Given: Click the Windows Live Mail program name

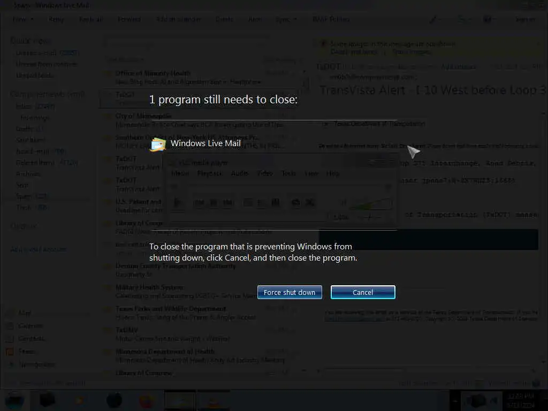Looking at the screenshot, I should pos(205,143).
